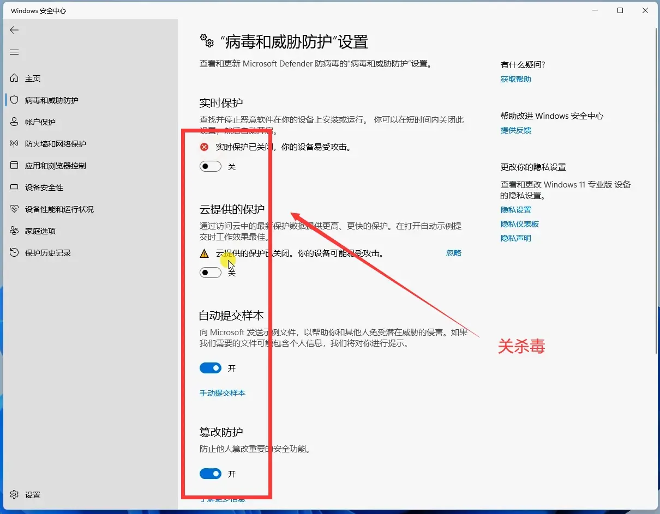The width and height of the screenshot is (660, 514).
Task: Click the wireless icon for 防火墙和网络保护
Action: pos(14,144)
